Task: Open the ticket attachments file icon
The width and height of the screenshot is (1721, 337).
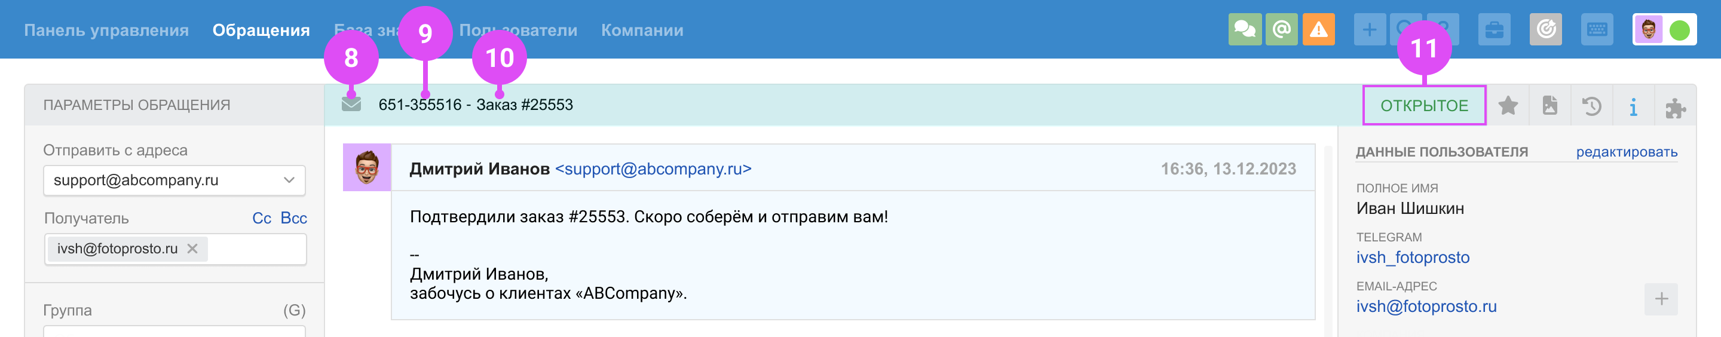Action: [1550, 106]
